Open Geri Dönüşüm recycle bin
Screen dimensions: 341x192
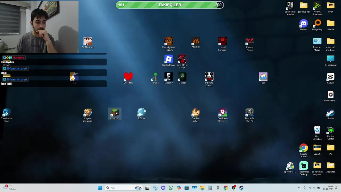point(317,133)
